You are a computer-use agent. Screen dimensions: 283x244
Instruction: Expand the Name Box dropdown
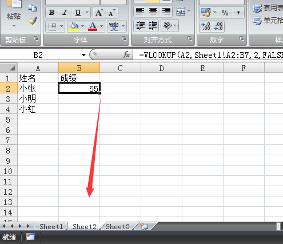point(83,55)
